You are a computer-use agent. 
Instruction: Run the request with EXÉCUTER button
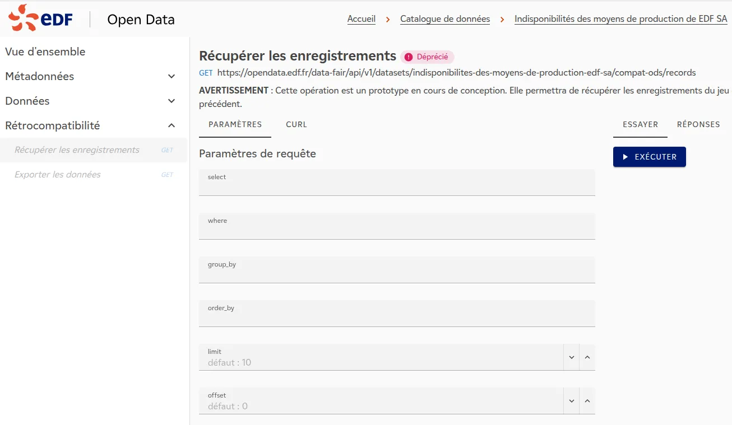[x=650, y=157]
